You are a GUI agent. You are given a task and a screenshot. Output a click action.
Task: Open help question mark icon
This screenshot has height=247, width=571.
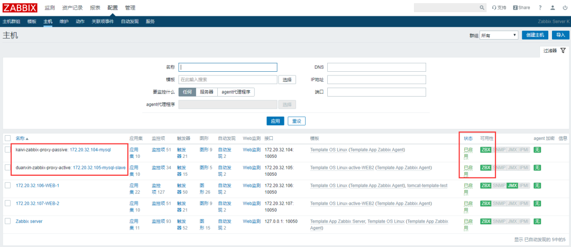pyautogui.click(x=540, y=7)
